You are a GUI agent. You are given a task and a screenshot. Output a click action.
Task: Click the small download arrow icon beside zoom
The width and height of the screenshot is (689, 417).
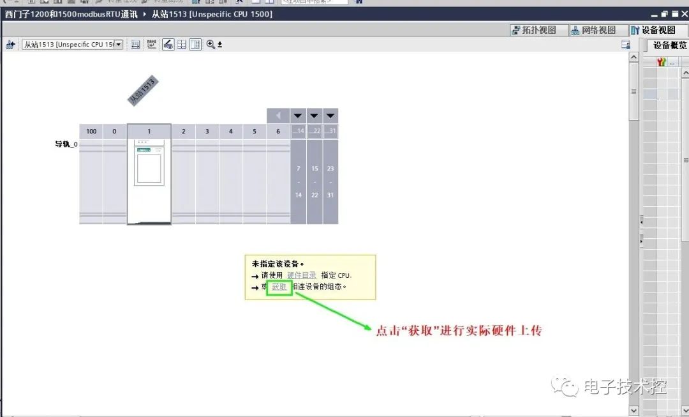[x=219, y=45]
